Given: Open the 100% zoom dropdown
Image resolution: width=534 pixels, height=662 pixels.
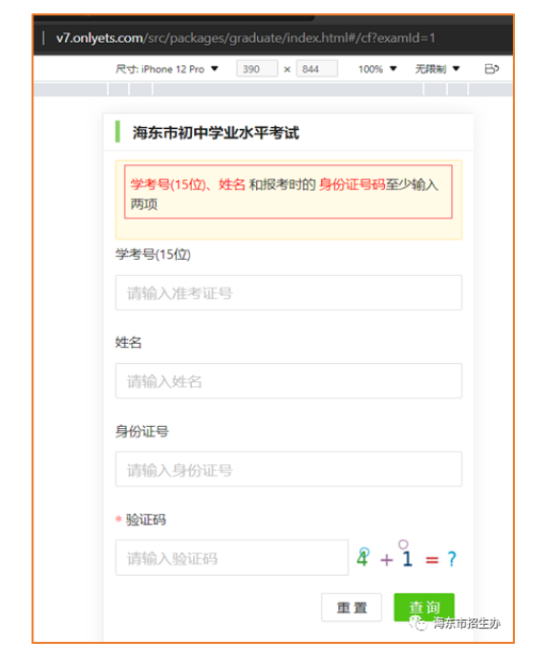Looking at the screenshot, I should pos(377,69).
